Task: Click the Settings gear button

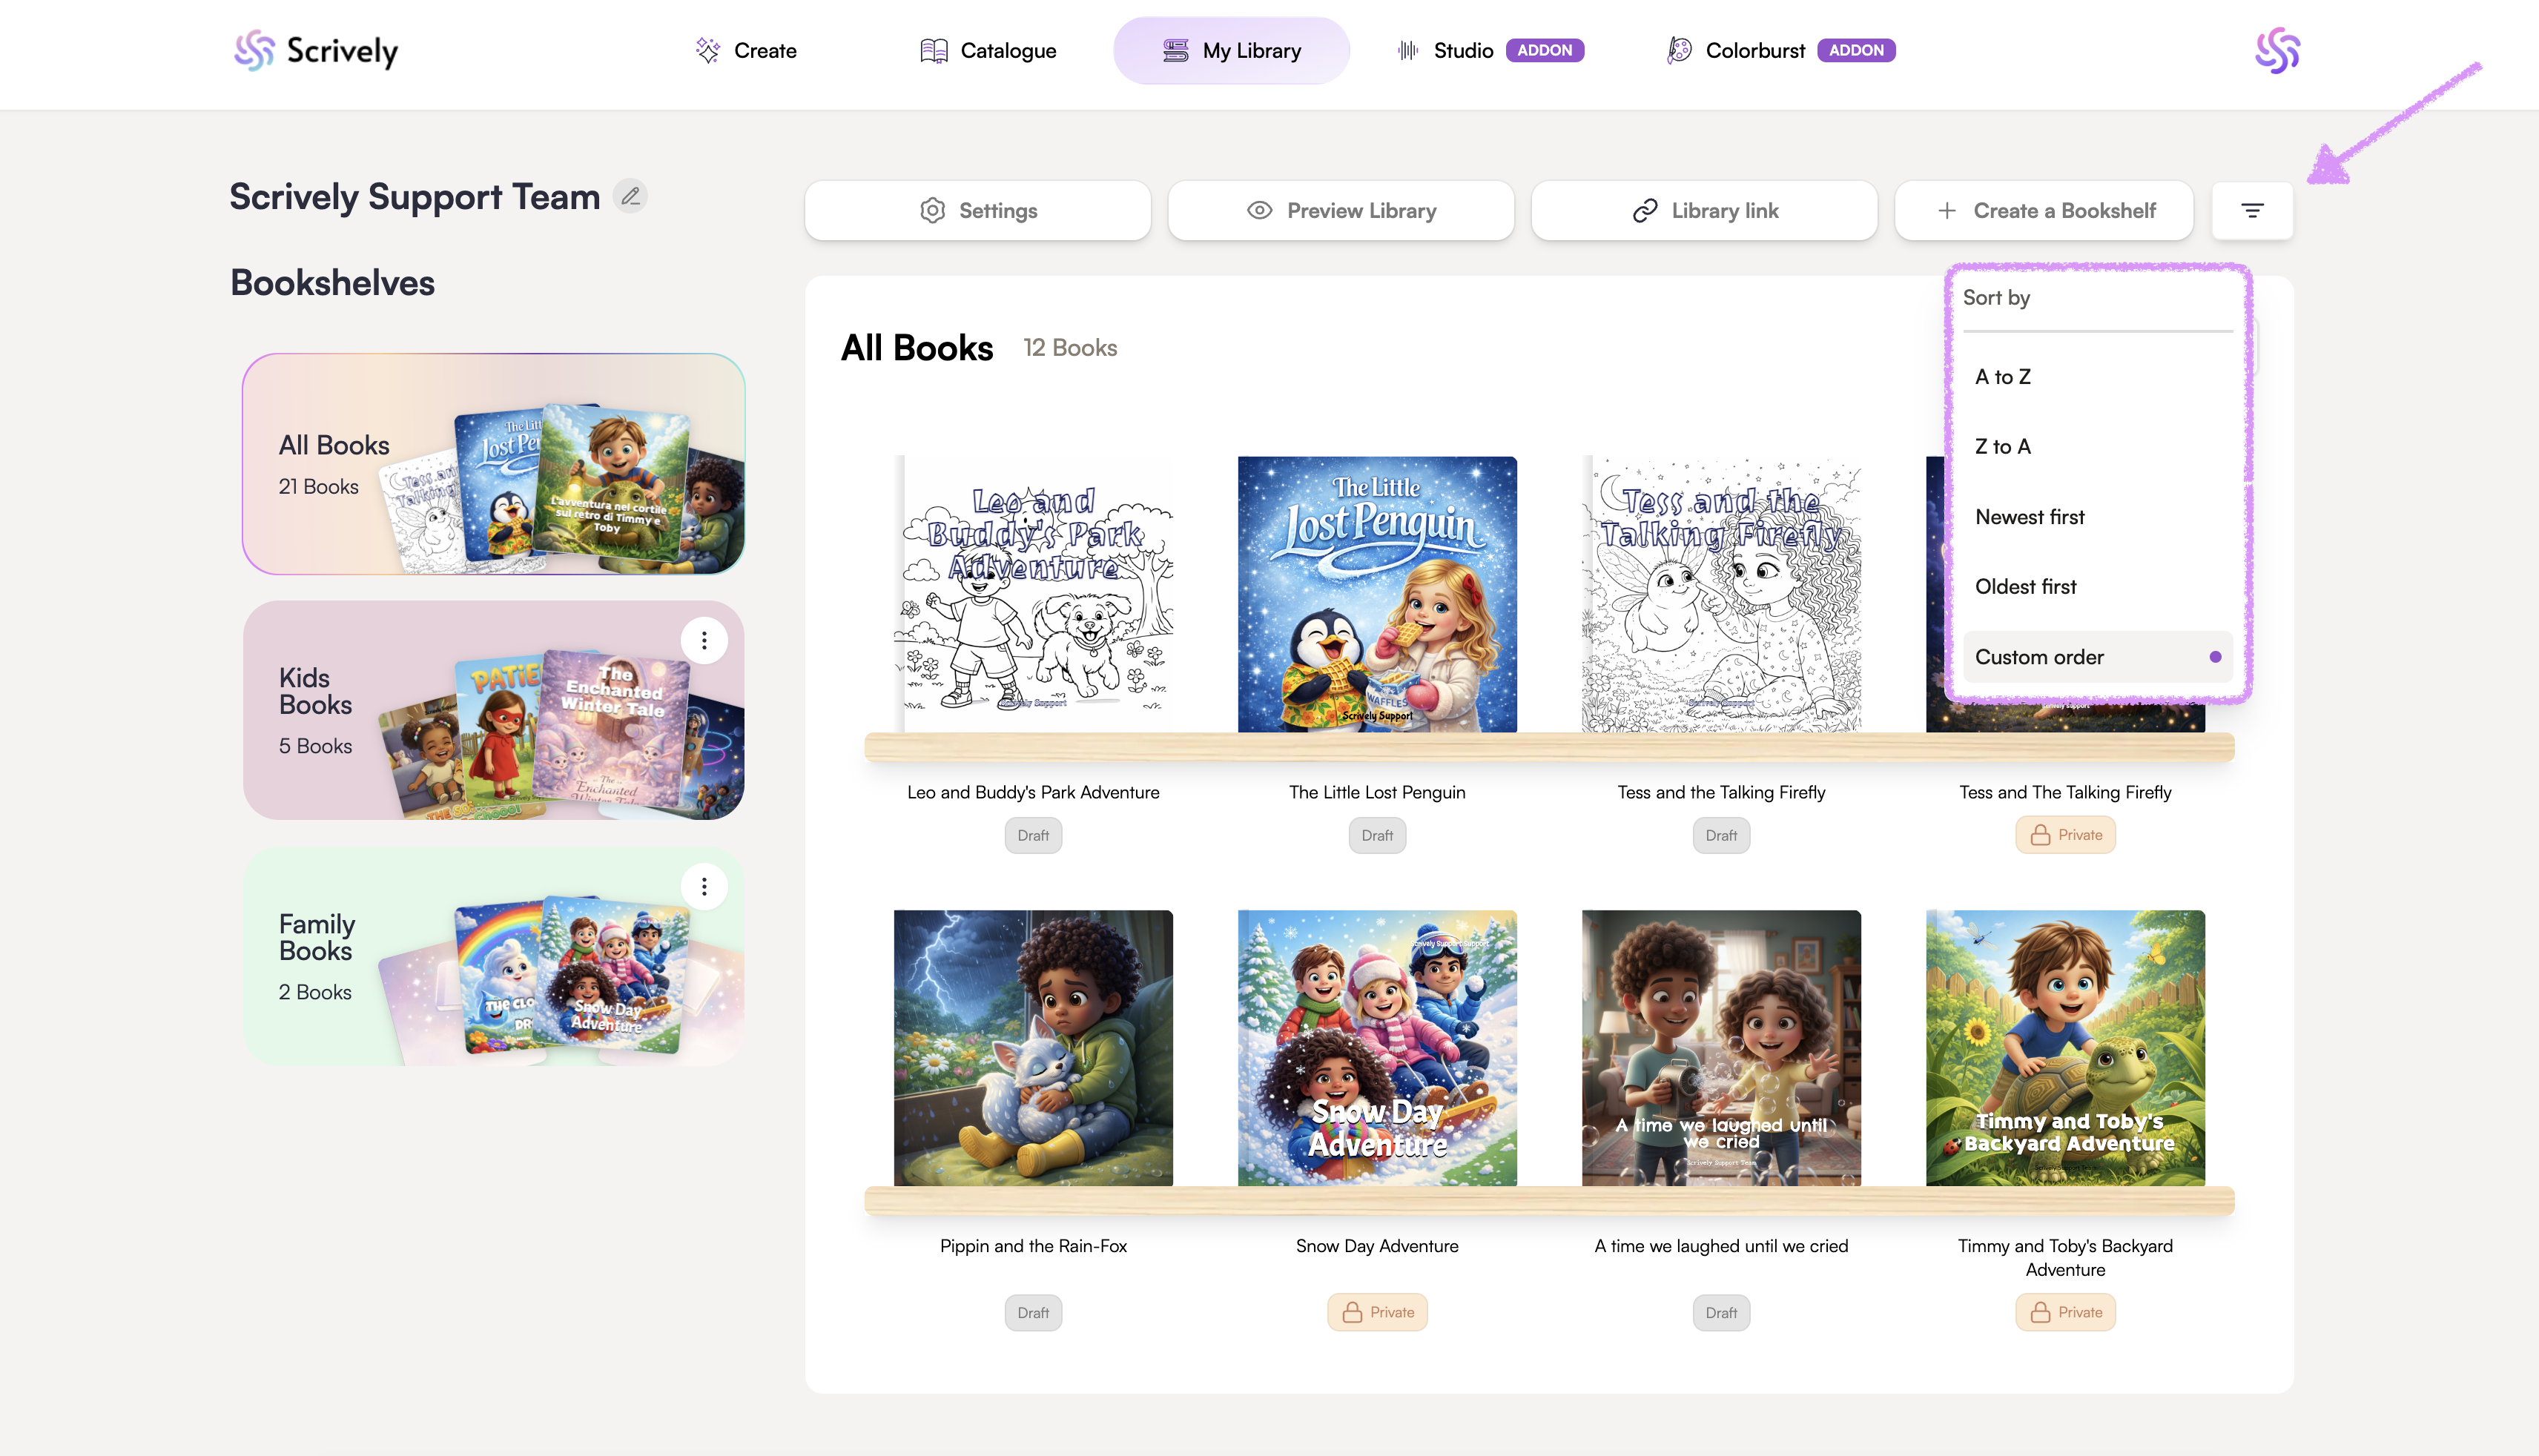Action: pyautogui.click(x=977, y=210)
